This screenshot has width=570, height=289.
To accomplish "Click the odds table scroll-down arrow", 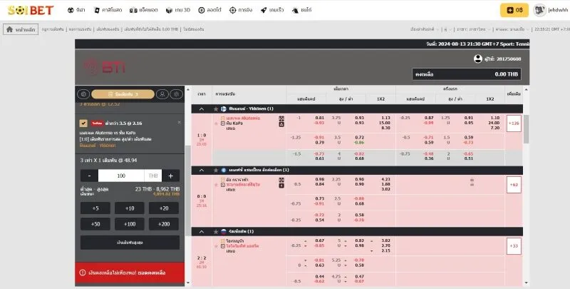I will [526, 283].
